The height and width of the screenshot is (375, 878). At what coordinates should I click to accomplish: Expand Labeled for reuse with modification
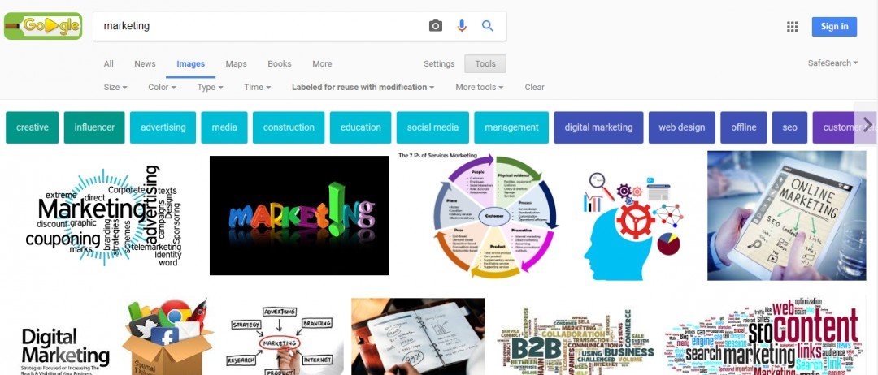[x=363, y=87]
